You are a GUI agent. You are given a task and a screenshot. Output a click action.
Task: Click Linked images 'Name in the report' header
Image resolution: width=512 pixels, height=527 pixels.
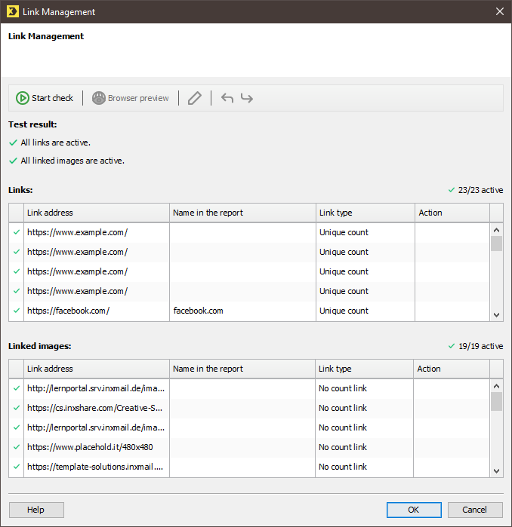(242, 369)
